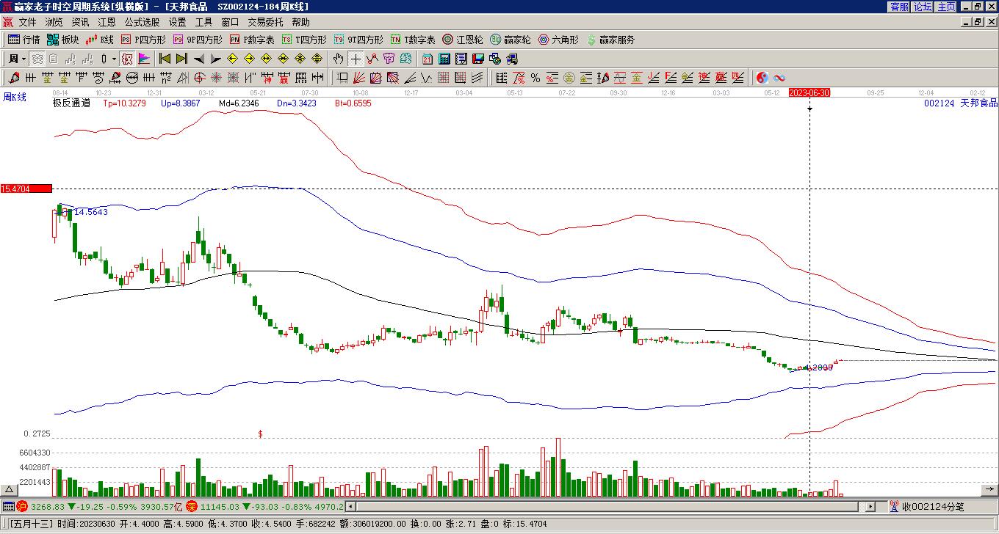Click the horizontal scrollbar left arrow

[350, 506]
